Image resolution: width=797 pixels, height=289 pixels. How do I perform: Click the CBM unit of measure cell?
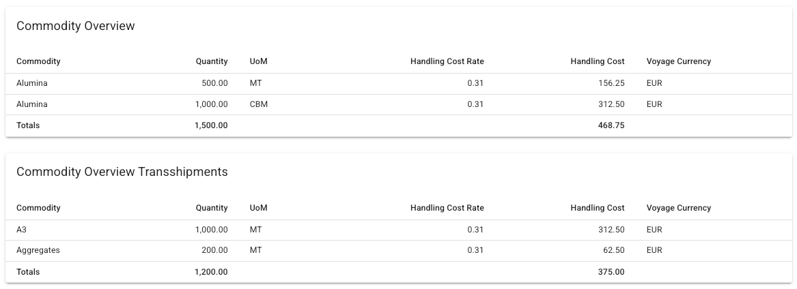[x=259, y=104]
